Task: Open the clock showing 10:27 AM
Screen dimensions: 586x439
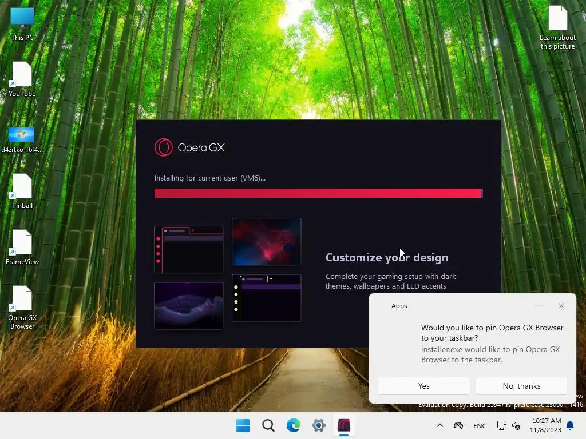Action: coord(545,425)
